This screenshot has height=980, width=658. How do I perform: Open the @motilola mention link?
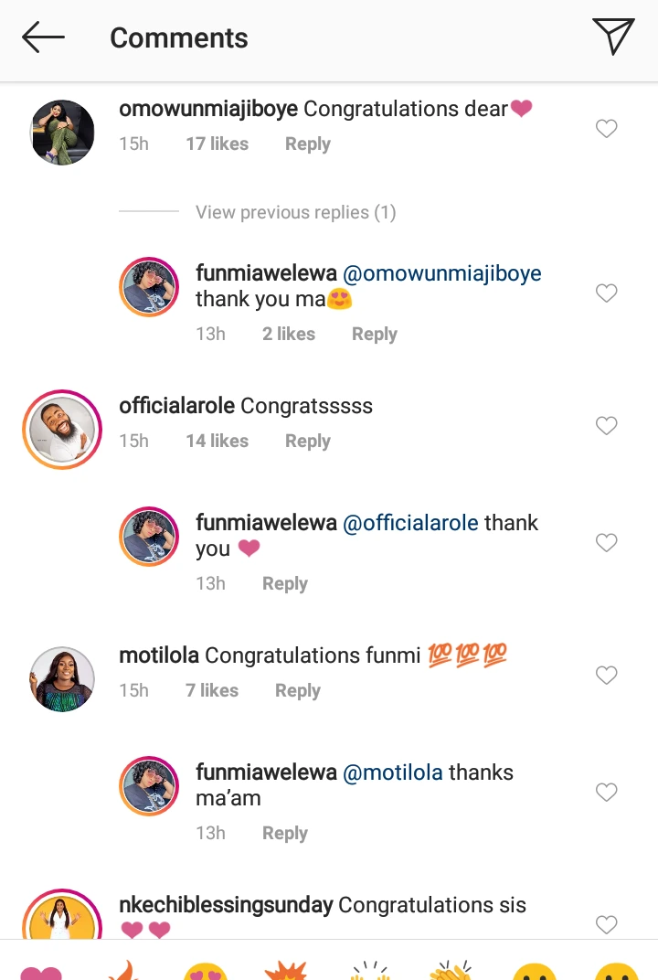click(392, 772)
